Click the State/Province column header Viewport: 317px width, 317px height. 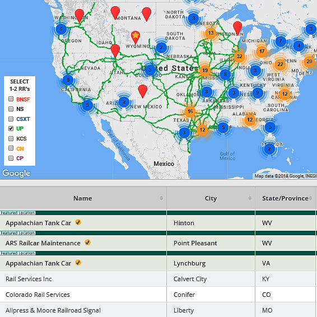285,198
